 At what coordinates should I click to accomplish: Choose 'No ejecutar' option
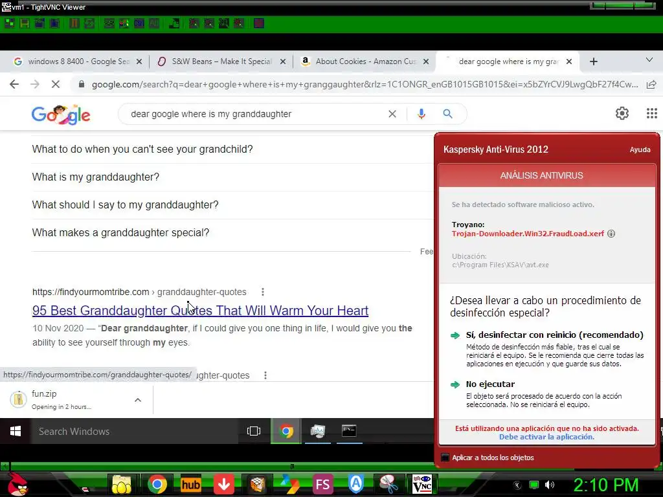pos(491,384)
